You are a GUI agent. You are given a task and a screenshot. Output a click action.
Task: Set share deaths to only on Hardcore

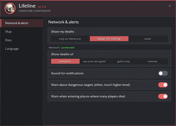coord(70,39)
